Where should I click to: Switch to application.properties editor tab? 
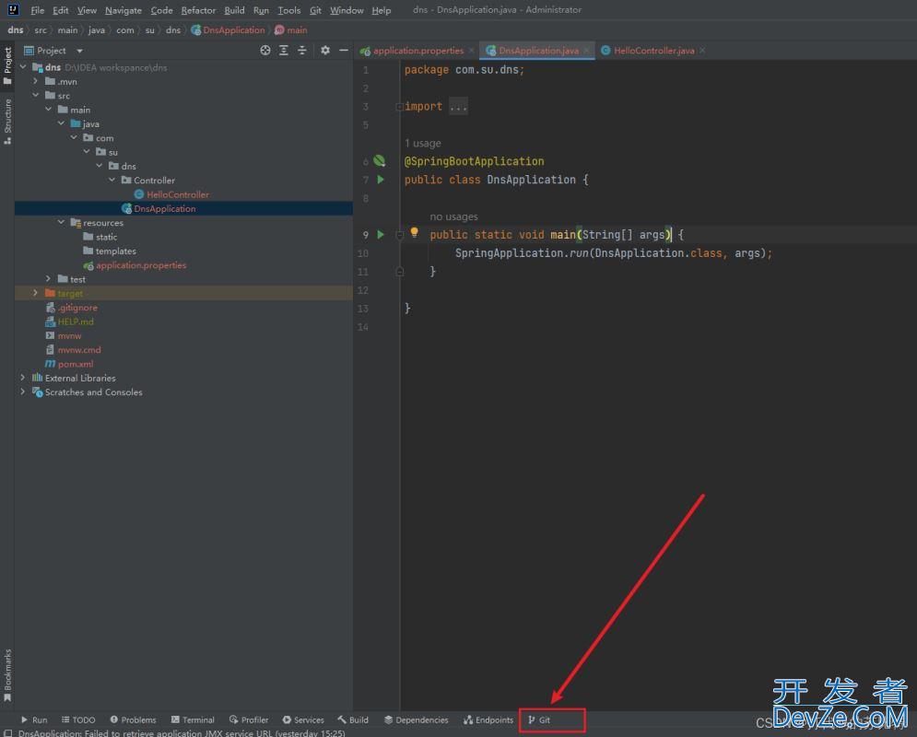[x=418, y=51]
